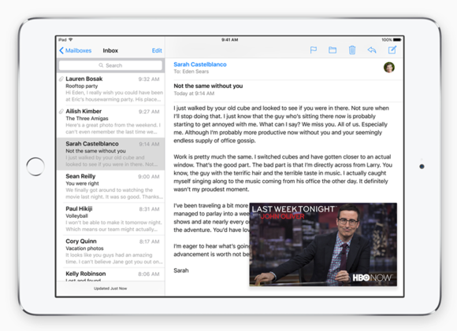The image size is (457, 331).
Task: Tap the Mailboxes back link
Action: [78, 50]
